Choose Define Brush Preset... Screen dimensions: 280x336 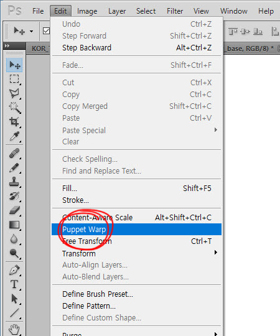pos(137,294)
